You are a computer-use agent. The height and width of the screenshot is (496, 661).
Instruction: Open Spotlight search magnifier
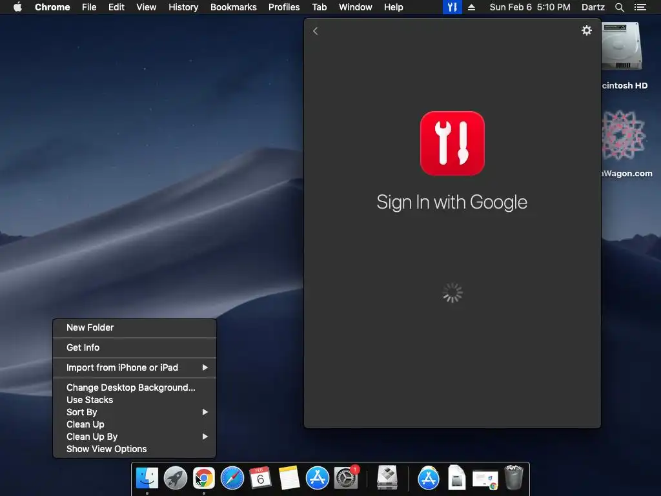[619, 7]
